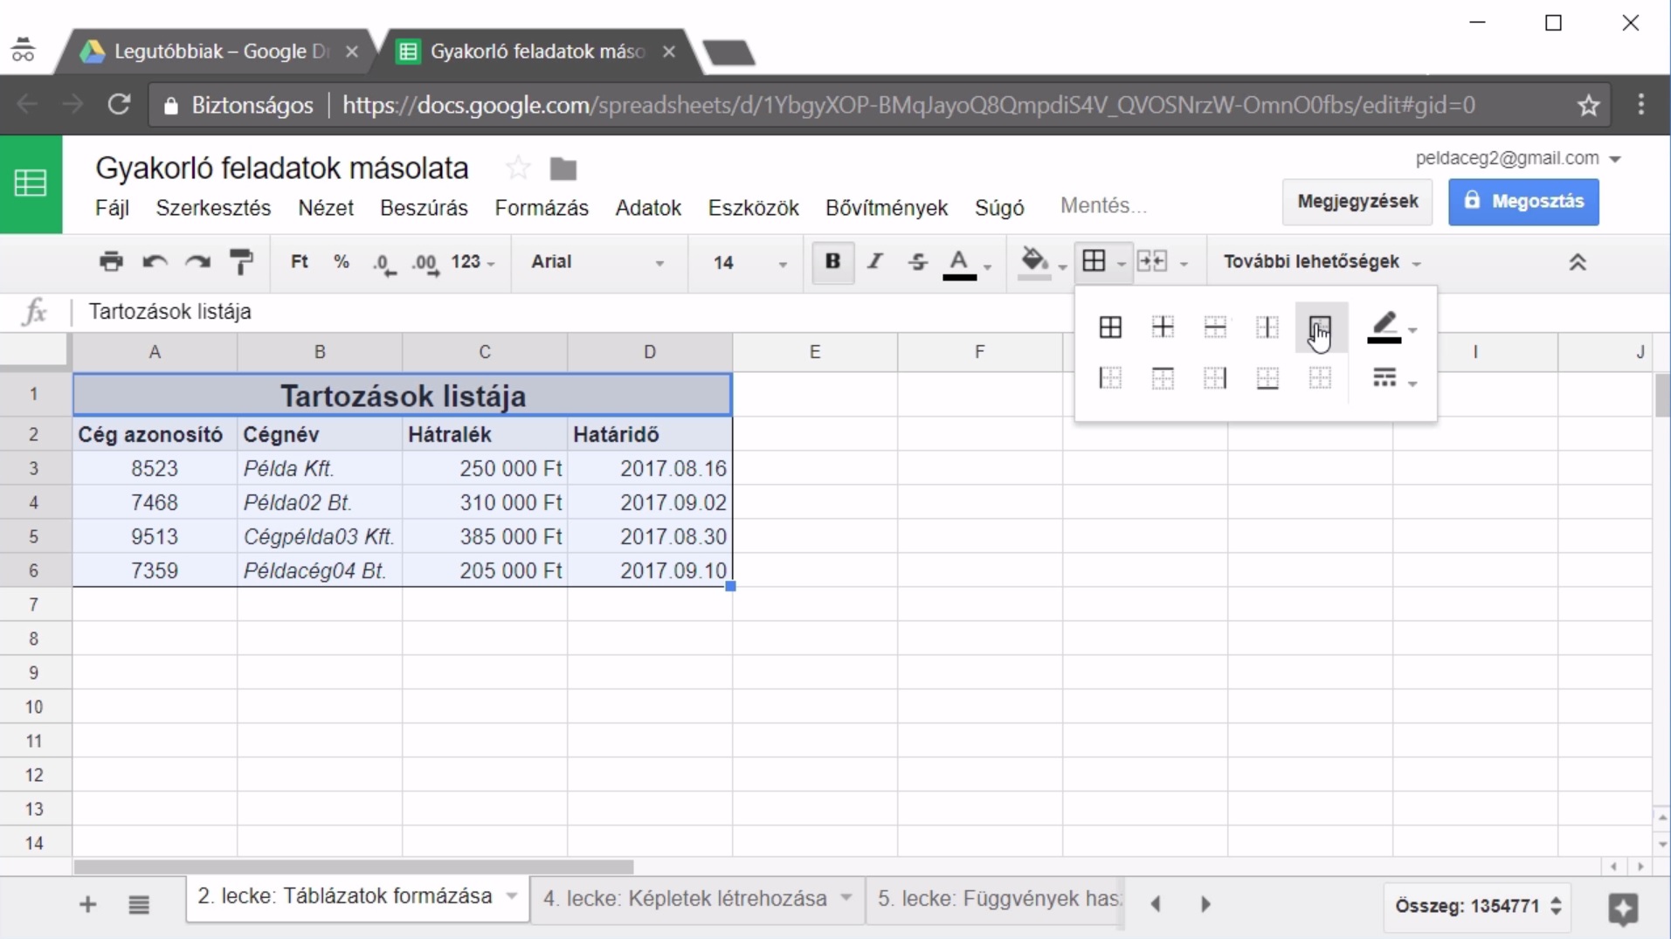Viewport: 1671px width, 939px height.
Task: Toggle strikethrough formatting button
Action: (917, 261)
